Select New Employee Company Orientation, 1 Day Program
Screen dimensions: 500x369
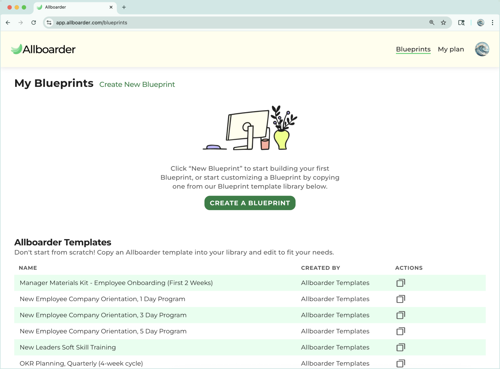coord(102,299)
